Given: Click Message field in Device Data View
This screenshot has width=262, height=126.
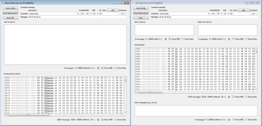Looking at the screenshot, I should [77, 17].
